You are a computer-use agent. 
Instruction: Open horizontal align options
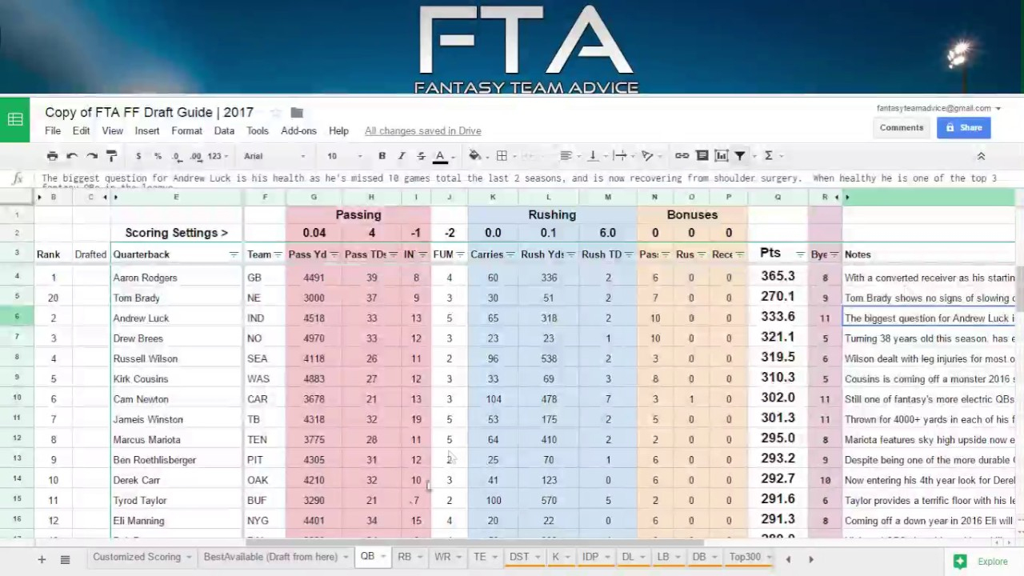pyautogui.click(x=566, y=156)
